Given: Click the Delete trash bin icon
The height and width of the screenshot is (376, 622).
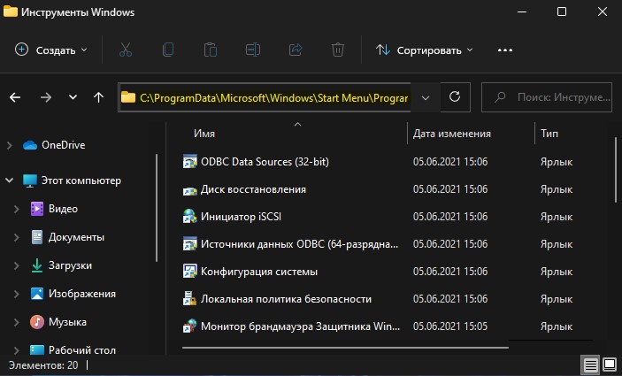Looking at the screenshot, I should pos(338,50).
